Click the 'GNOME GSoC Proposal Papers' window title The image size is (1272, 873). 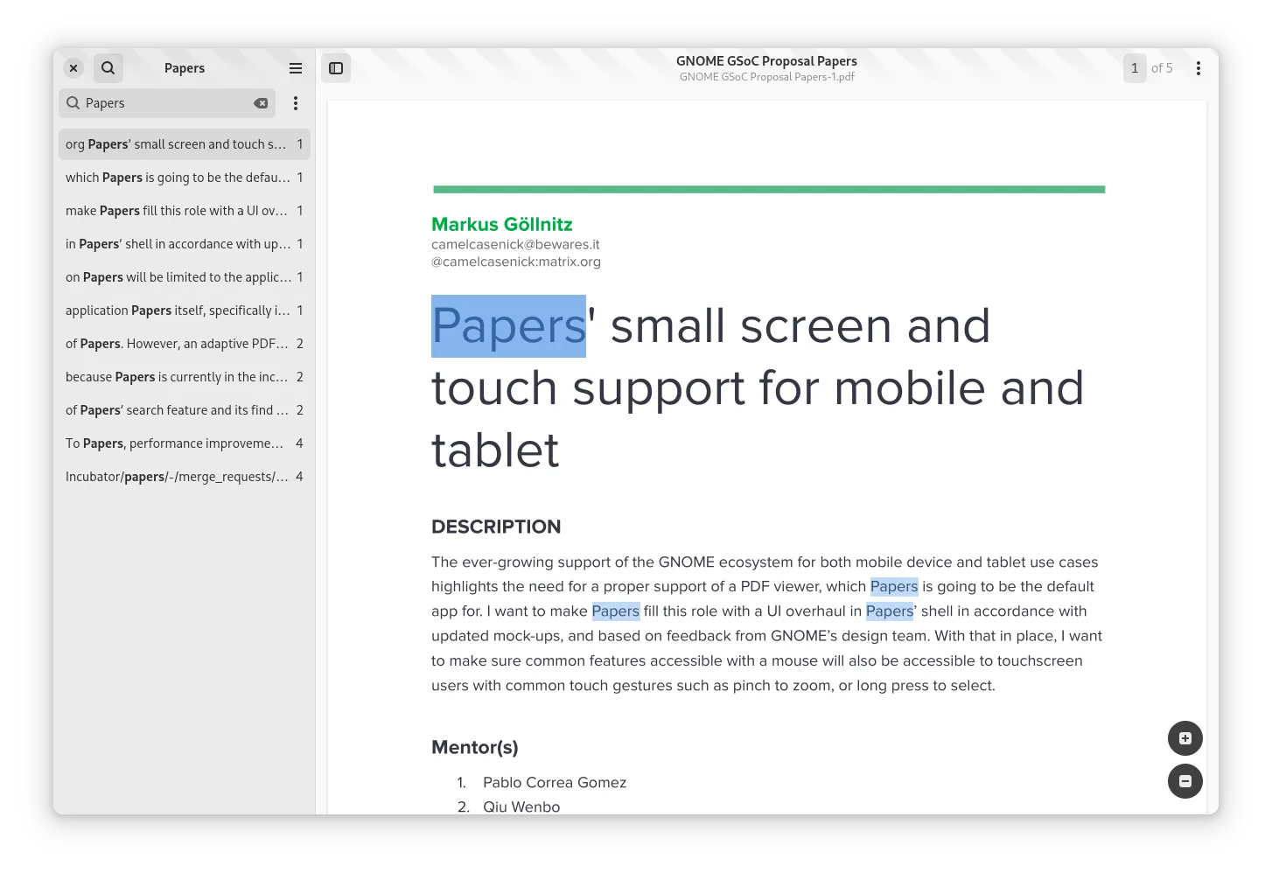[x=766, y=61]
